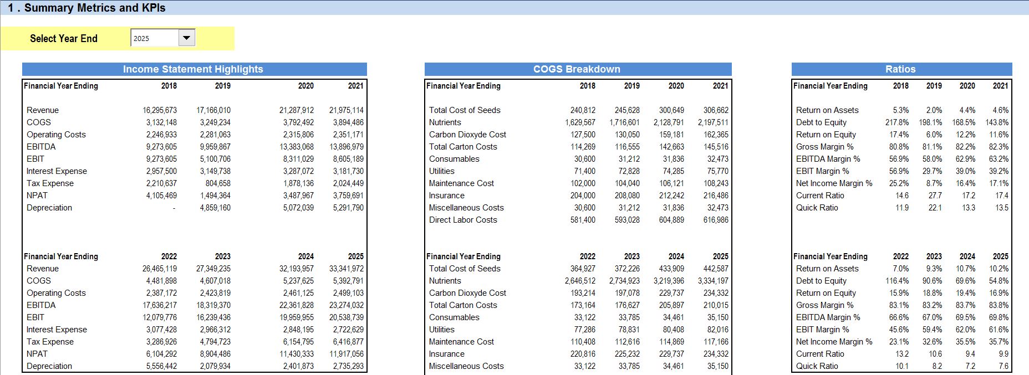
Task: Select the Ratios header
Action: pos(901,69)
